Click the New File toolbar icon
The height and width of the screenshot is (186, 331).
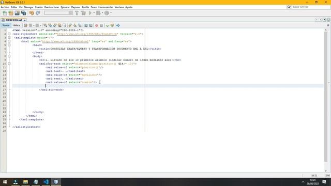pyautogui.click(x=5, y=13)
